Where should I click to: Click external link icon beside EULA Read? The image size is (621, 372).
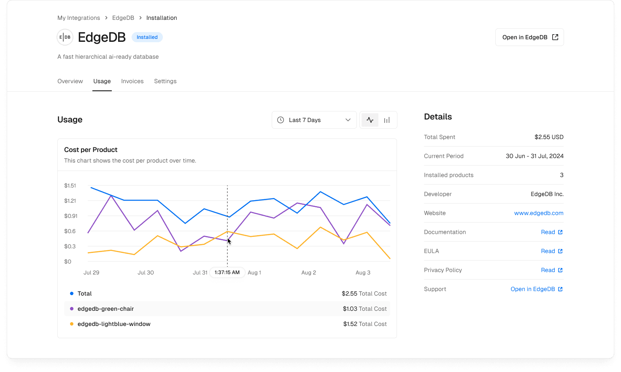(x=560, y=251)
